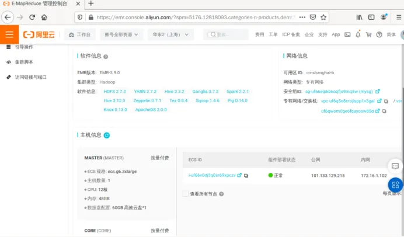Open the 费用 menu

click(259, 34)
